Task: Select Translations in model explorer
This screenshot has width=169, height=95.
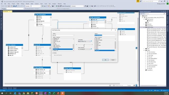Action: coord(150,70)
